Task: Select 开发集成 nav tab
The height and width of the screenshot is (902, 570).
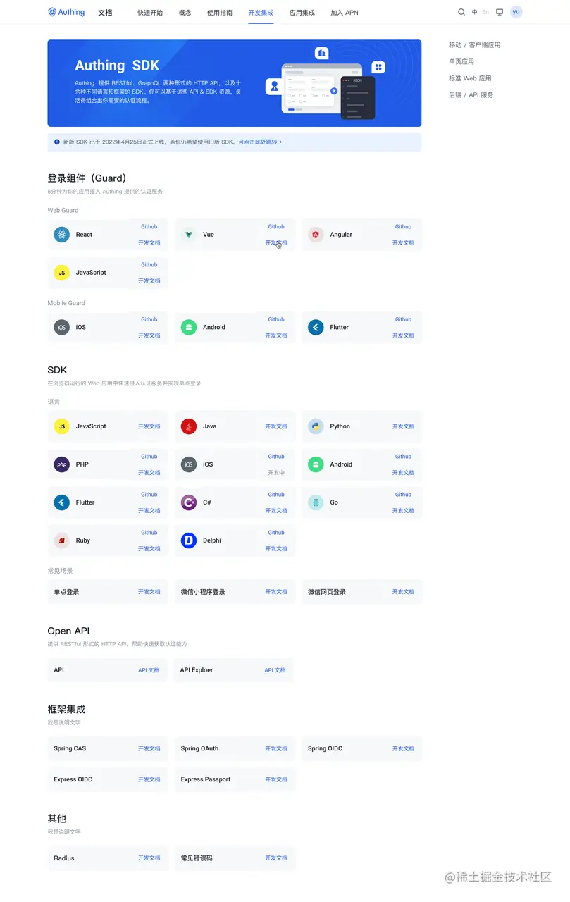Action: click(x=261, y=13)
